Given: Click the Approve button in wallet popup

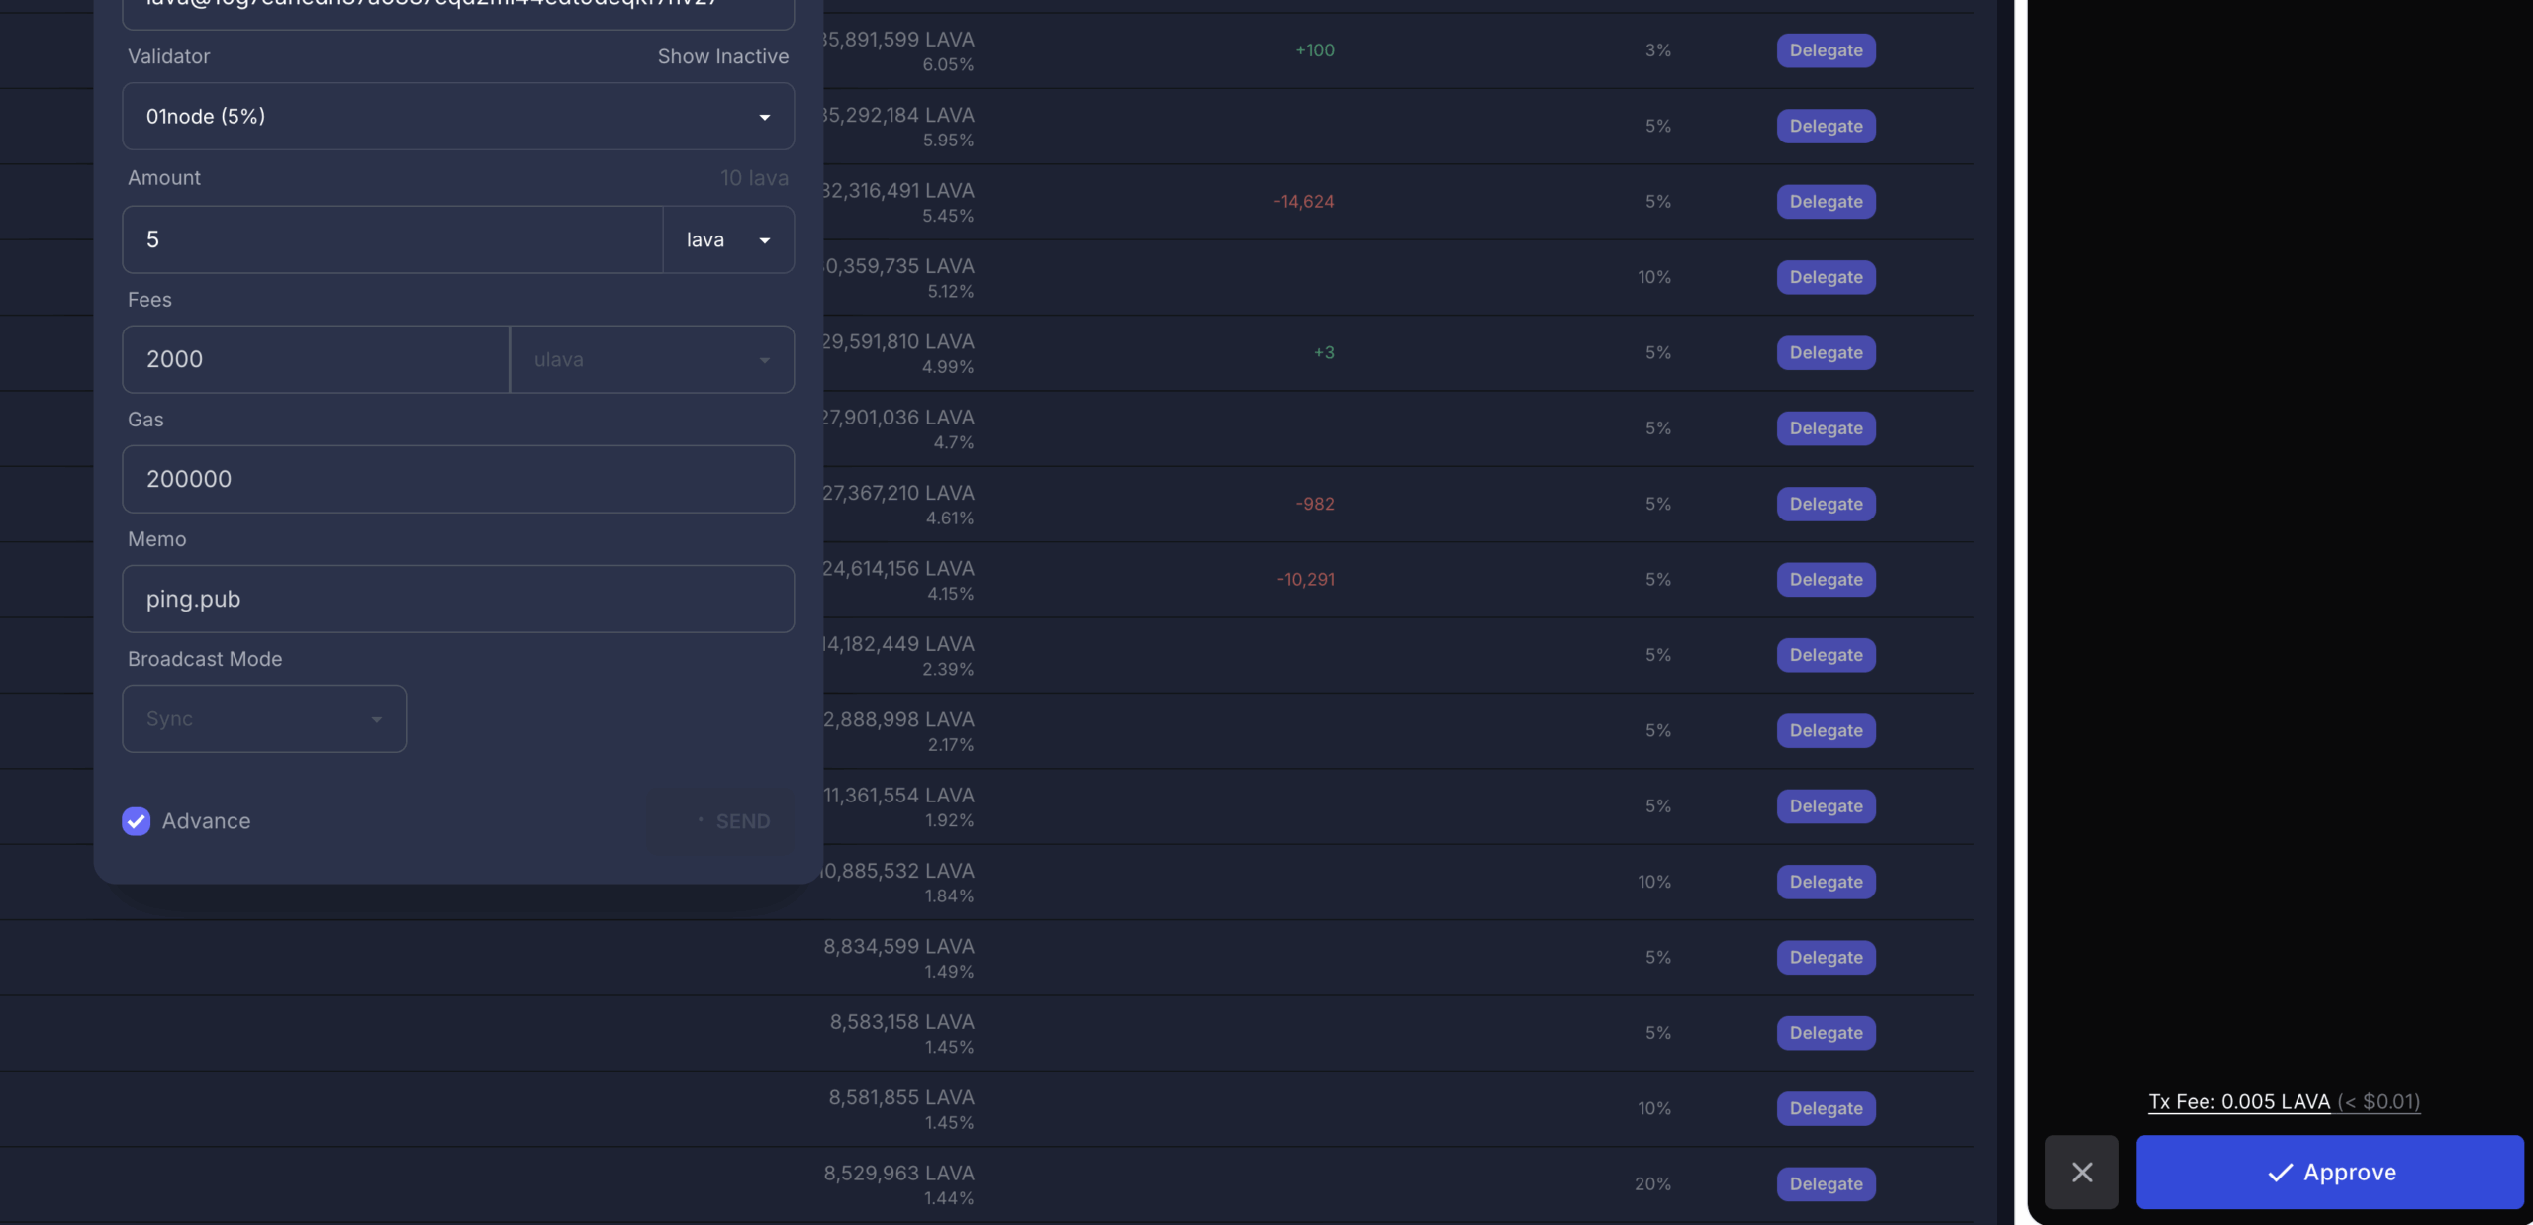Looking at the screenshot, I should pos(2330,1172).
